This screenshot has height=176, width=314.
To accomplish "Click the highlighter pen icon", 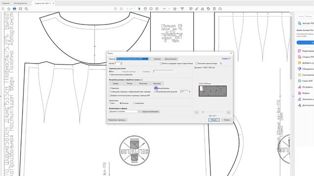I will coord(197,9).
